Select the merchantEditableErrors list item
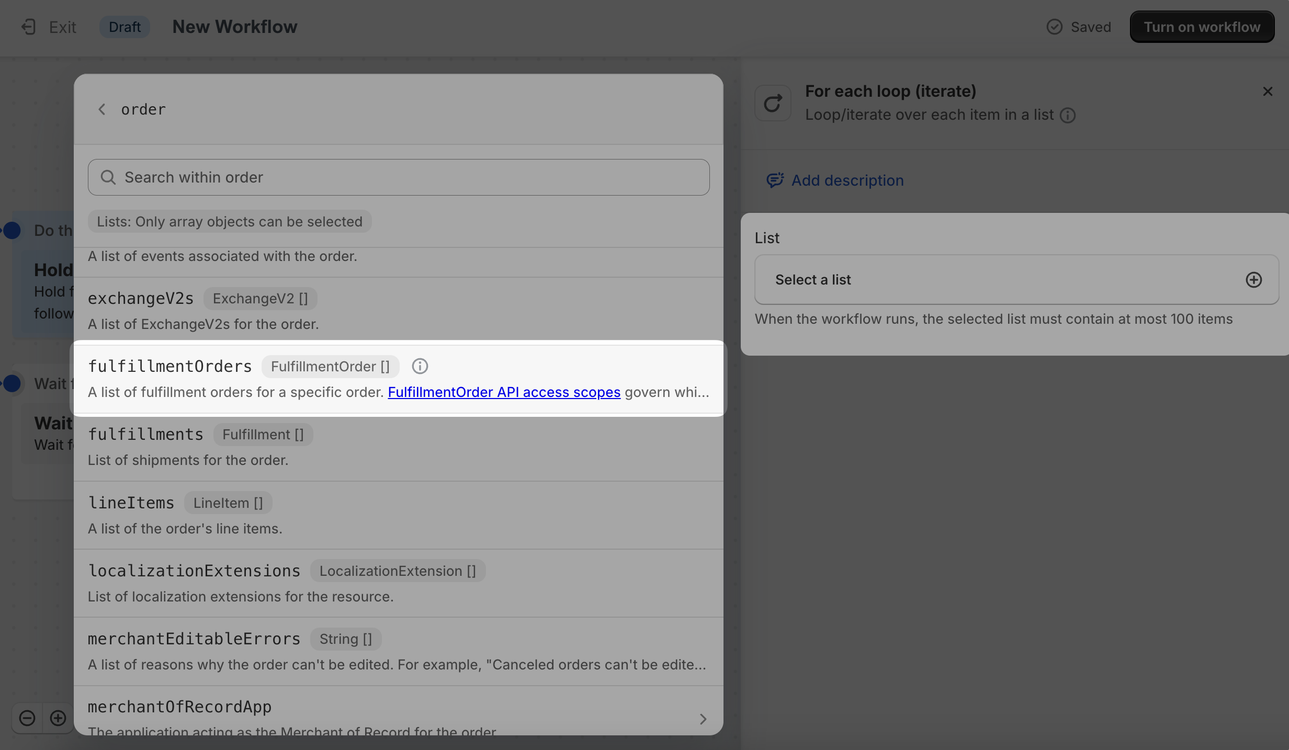The width and height of the screenshot is (1289, 750). 399,652
